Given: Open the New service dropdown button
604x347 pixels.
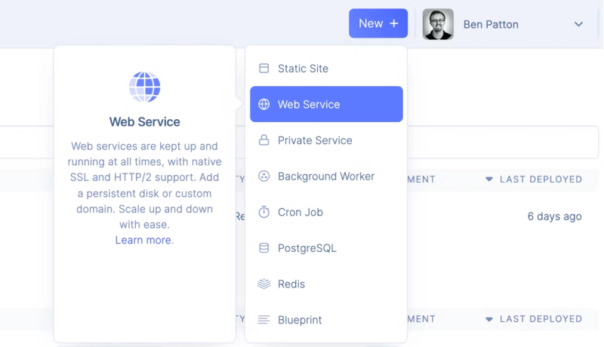Looking at the screenshot, I should point(377,23).
